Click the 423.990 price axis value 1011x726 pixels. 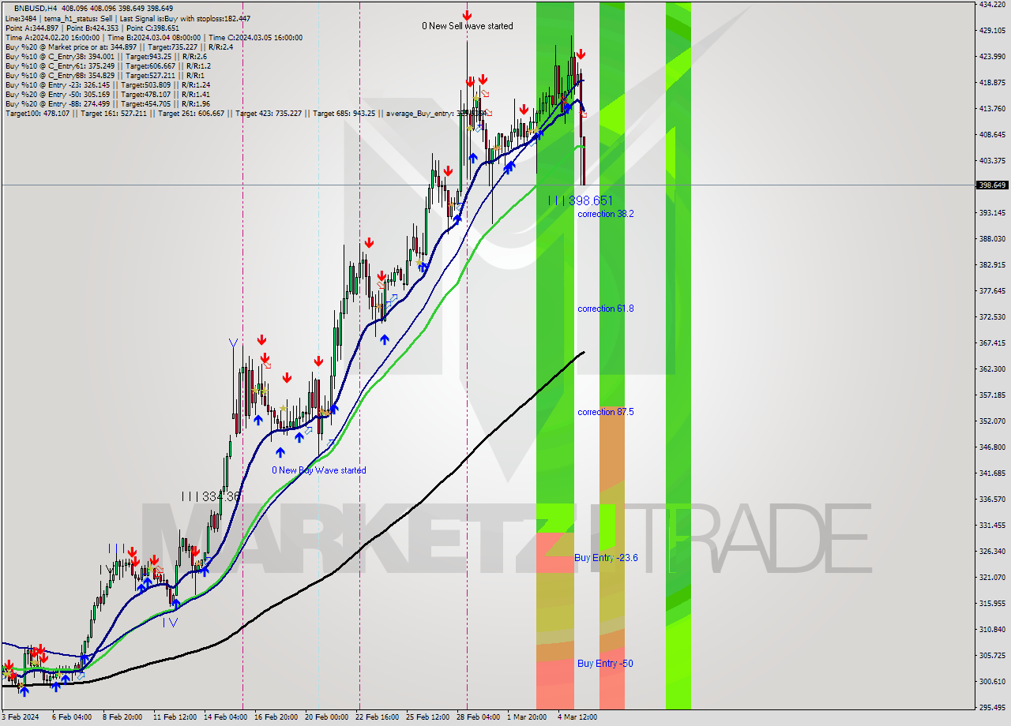click(x=992, y=56)
